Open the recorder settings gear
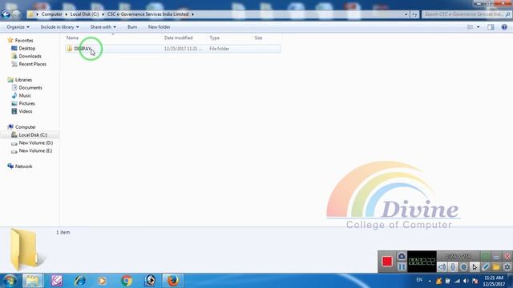The image size is (513, 288). click(507, 266)
